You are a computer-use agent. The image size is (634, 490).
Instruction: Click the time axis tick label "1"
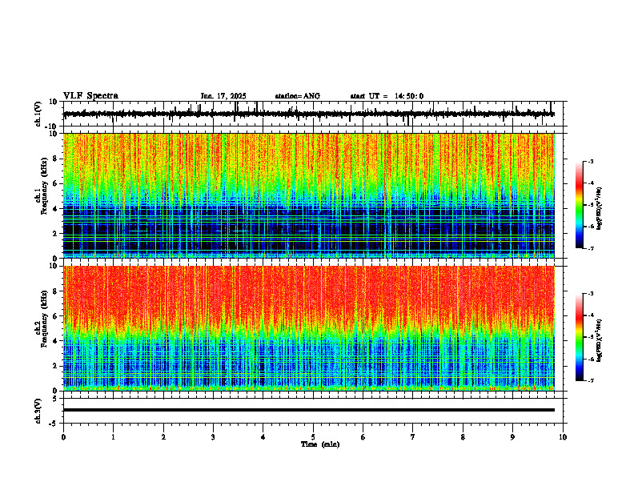(x=113, y=437)
